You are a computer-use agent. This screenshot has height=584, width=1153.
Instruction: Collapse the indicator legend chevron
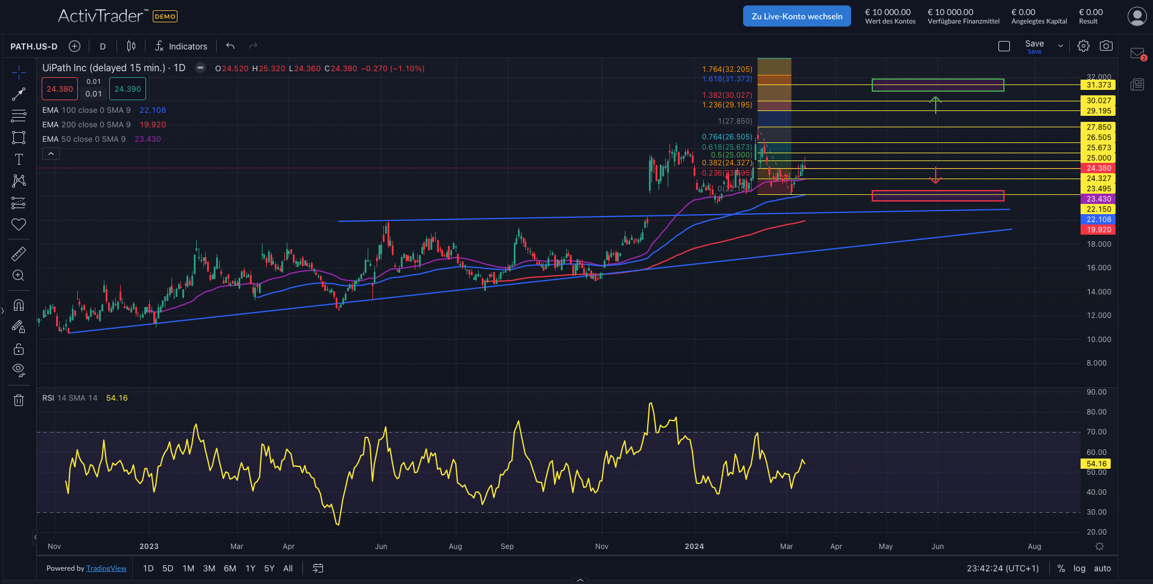(x=51, y=154)
